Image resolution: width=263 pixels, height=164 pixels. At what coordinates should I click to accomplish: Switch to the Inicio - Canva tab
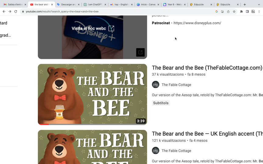(147, 5)
